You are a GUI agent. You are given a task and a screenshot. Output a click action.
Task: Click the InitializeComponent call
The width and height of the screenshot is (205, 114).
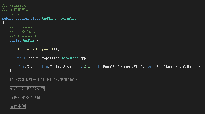pyautogui.click(x=36, y=49)
